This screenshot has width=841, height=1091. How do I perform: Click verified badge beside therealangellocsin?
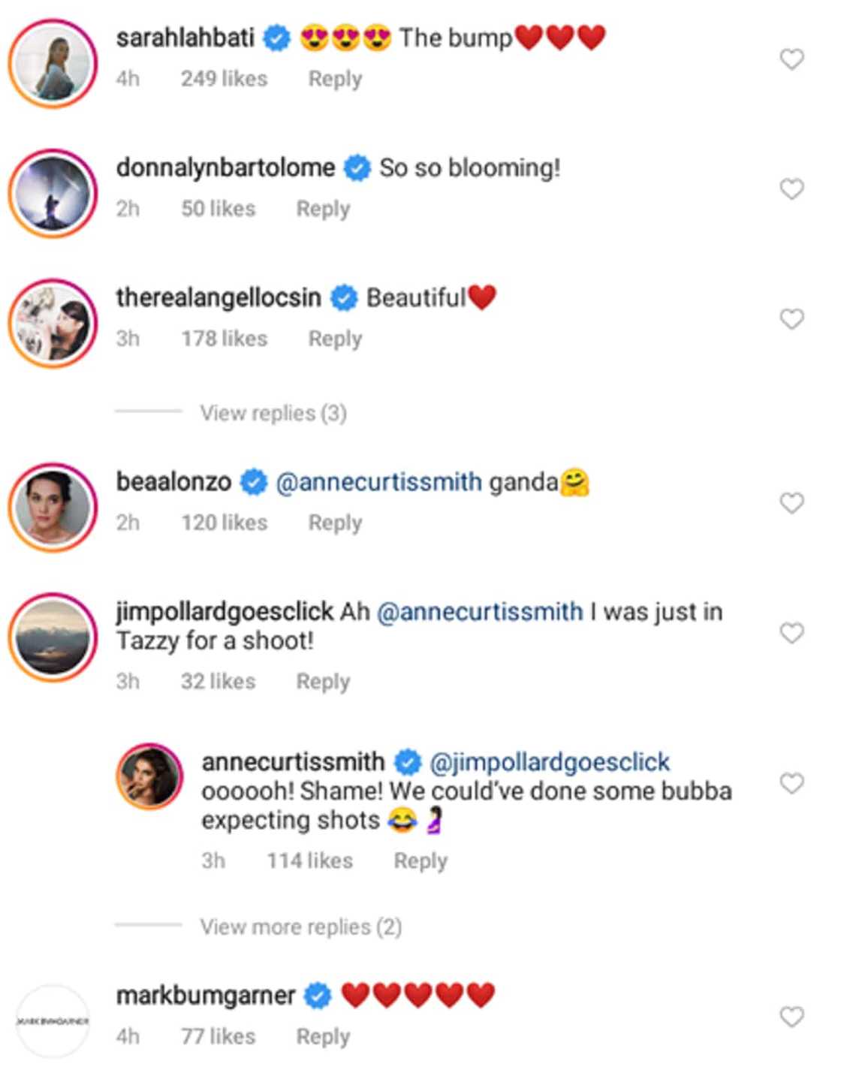click(x=344, y=296)
